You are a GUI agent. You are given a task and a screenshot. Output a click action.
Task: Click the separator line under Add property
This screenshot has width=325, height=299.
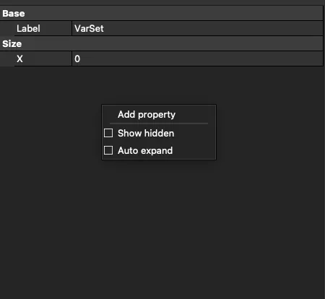coord(159,123)
